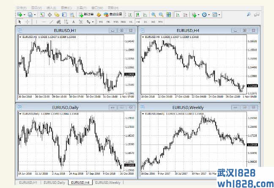274x188 pixels.
Task: Open the File menu
Action: (x=20, y=8)
